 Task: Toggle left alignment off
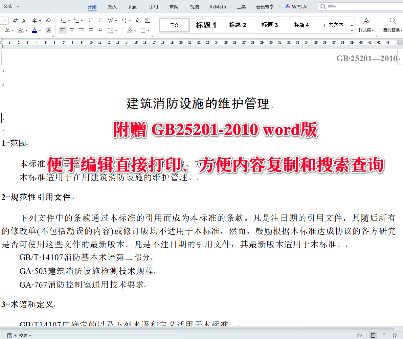coord(62,30)
